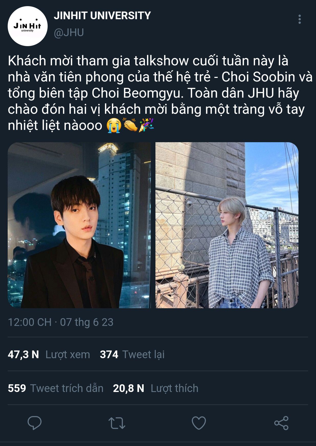Select the tweet body text
316x446 pixels.
point(160,93)
